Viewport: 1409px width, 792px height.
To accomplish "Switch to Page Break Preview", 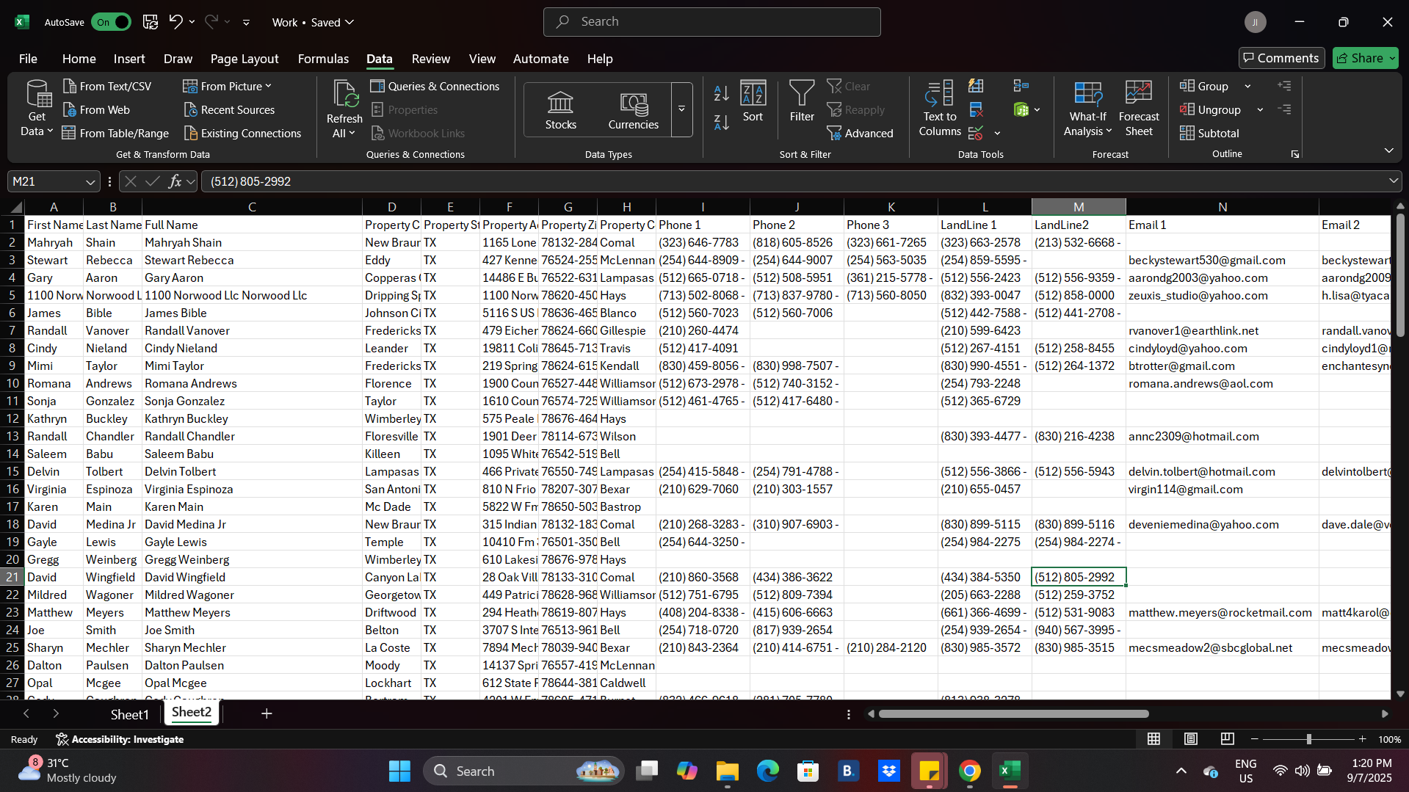I will pos(1228,739).
